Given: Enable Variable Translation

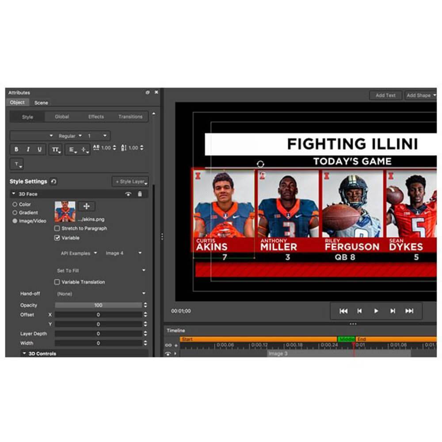Looking at the screenshot, I should [57, 282].
